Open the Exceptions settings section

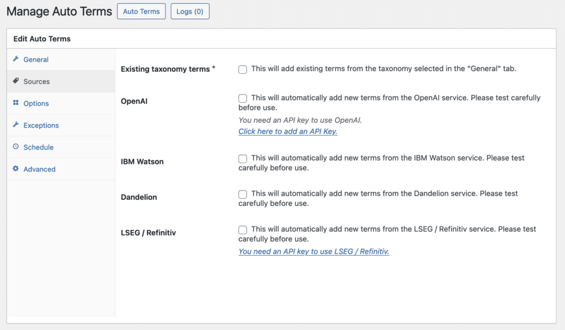click(40, 125)
